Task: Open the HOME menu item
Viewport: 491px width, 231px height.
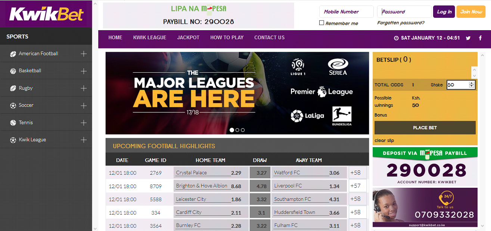Action: [115, 38]
